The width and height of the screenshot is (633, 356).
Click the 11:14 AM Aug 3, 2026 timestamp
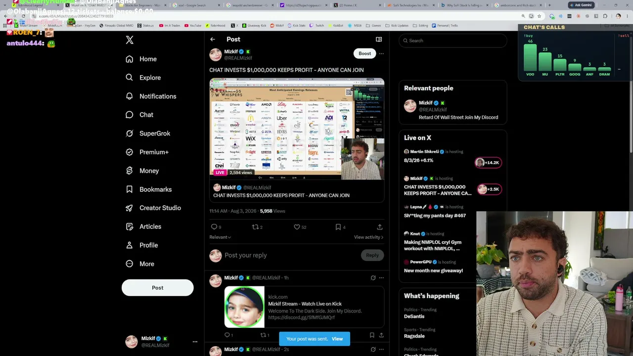(233, 211)
